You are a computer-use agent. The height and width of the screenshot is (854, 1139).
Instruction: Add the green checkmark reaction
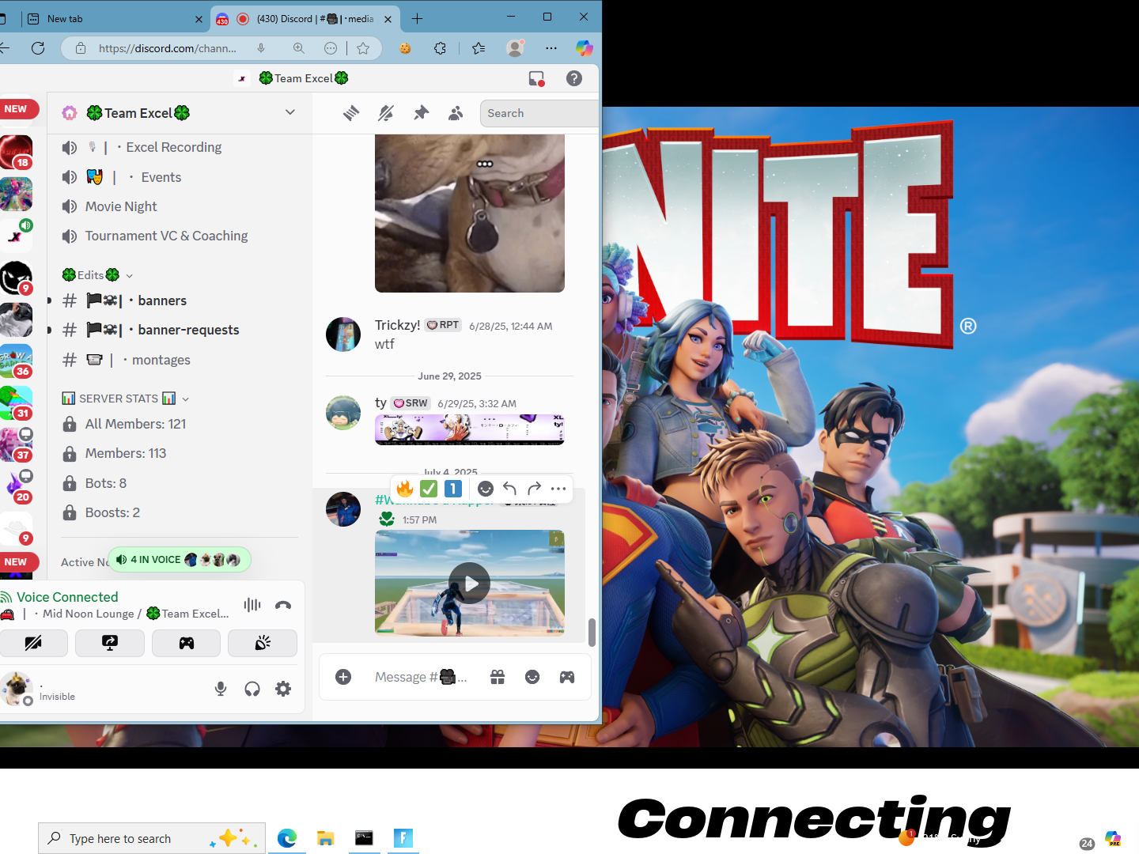point(429,489)
